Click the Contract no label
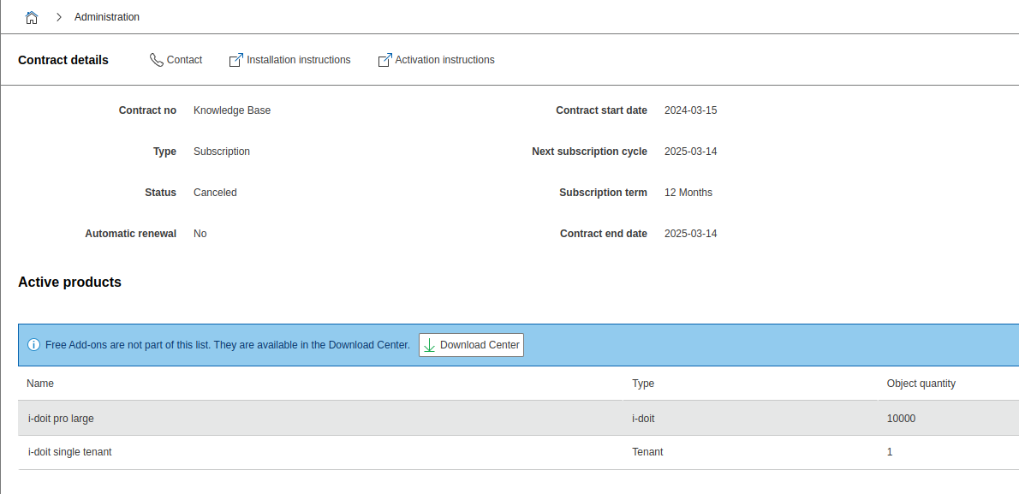 147,110
